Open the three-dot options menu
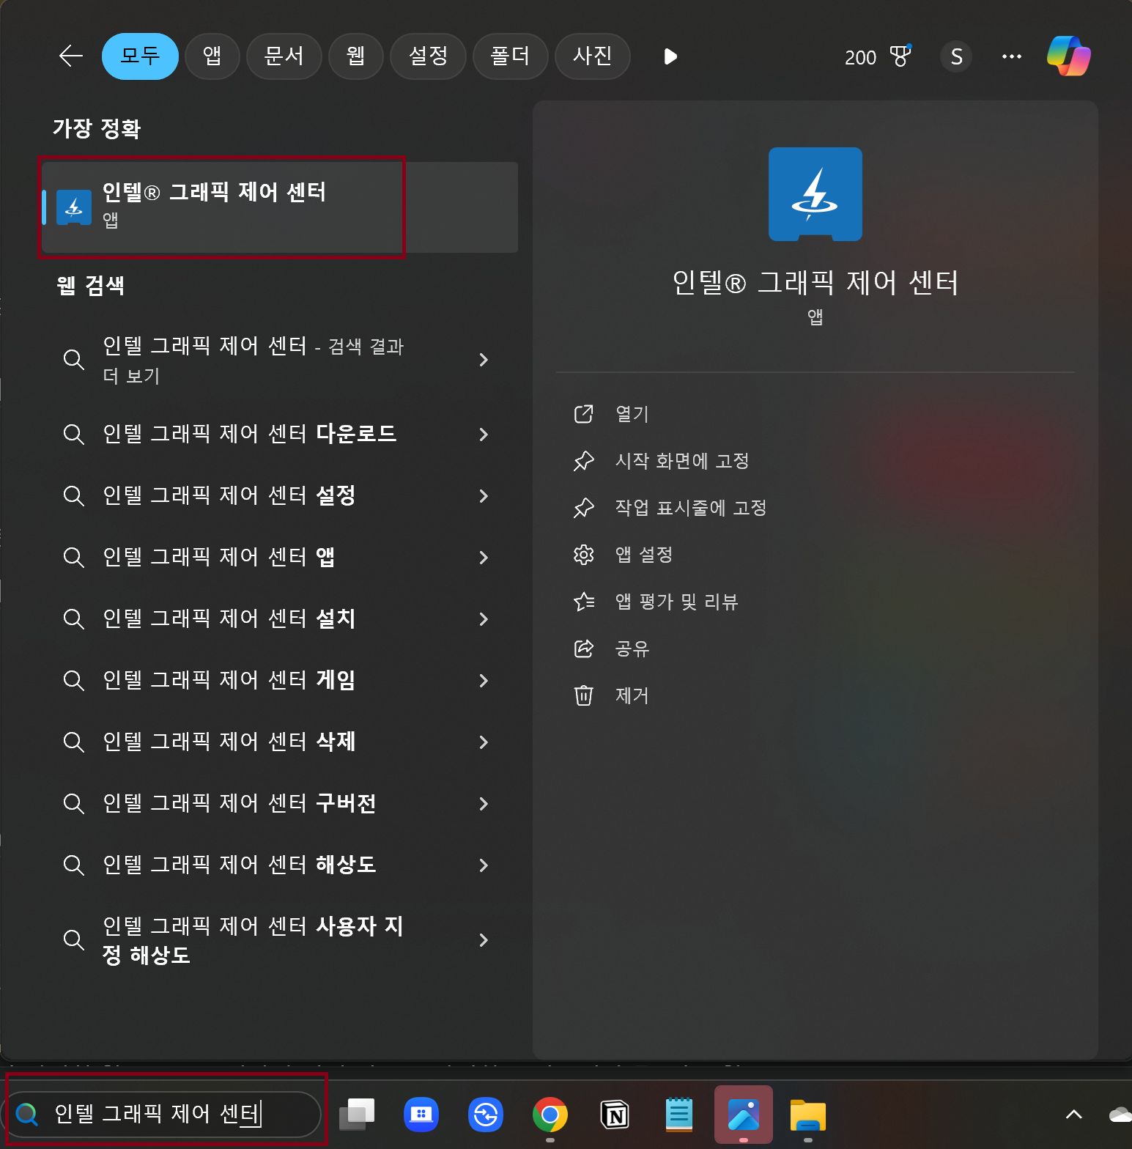The image size is (1132, 1149). 1012,56
